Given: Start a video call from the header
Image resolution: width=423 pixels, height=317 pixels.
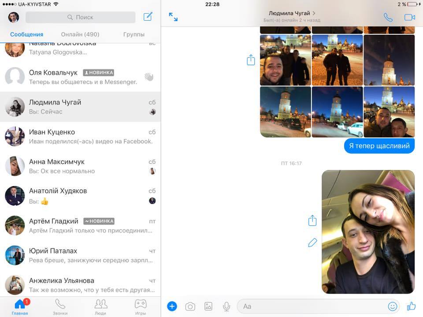Looking at the screenshot, I should tap(410, 18).
